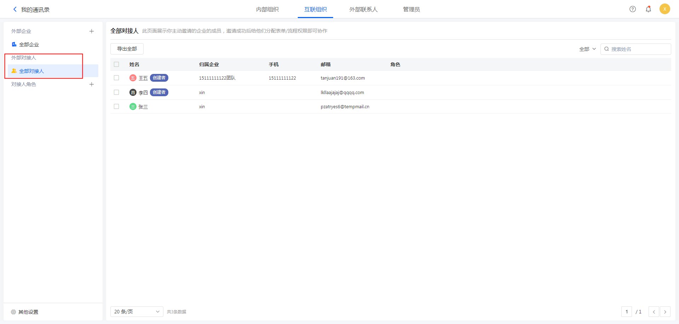Switch to the 外部联系人 tab
679x324 pixels.
363,10
